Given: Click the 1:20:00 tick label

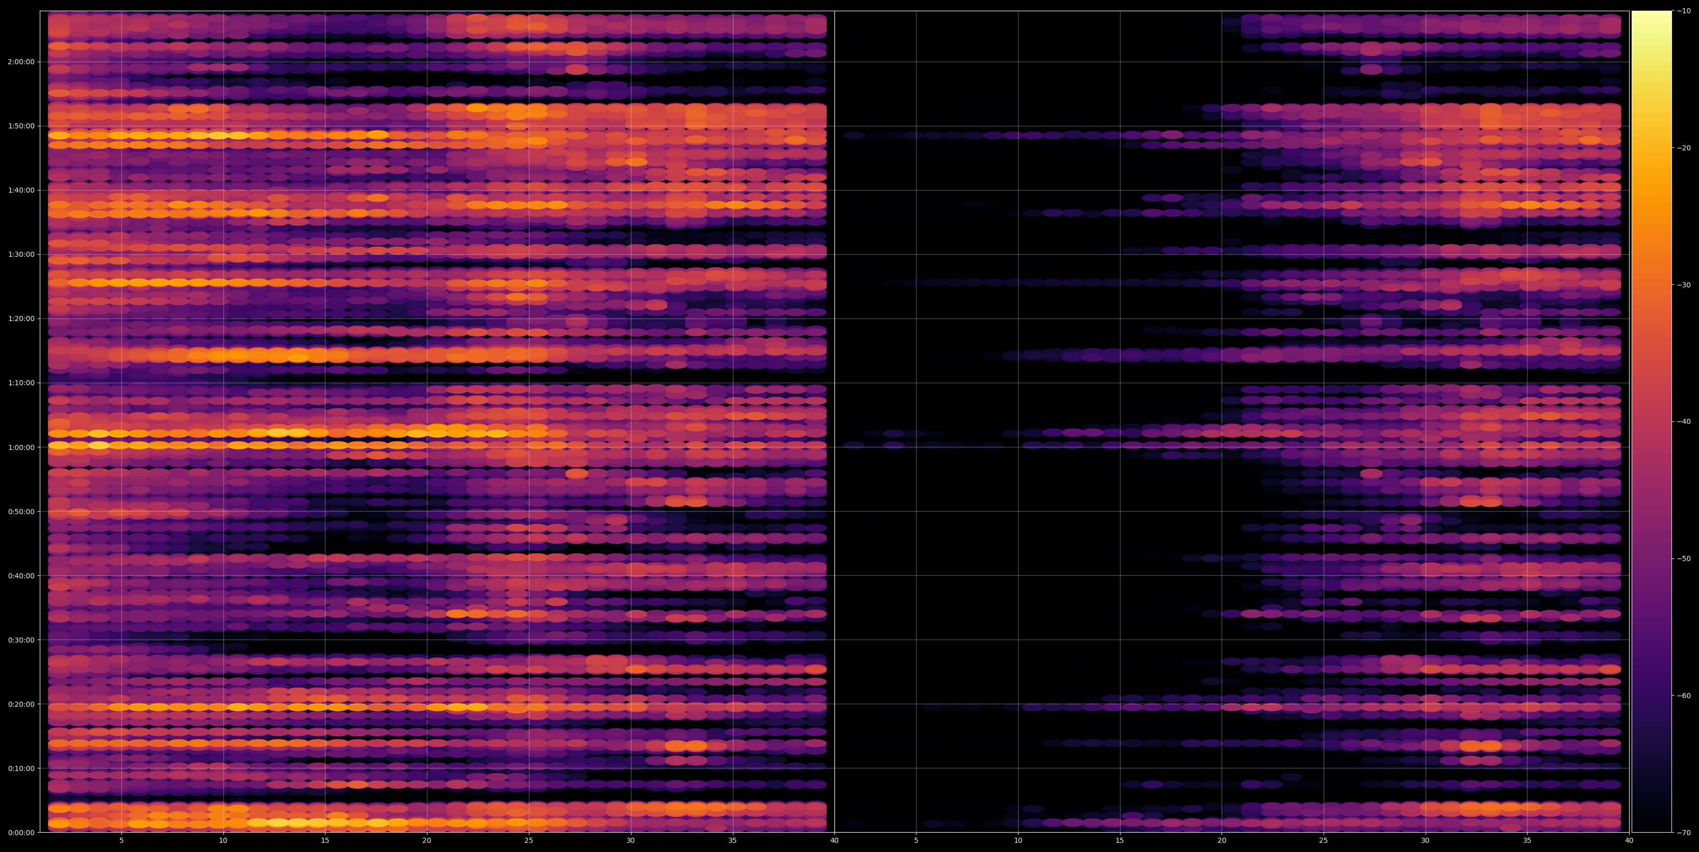Looking at the screenshot, I should 20,318.
